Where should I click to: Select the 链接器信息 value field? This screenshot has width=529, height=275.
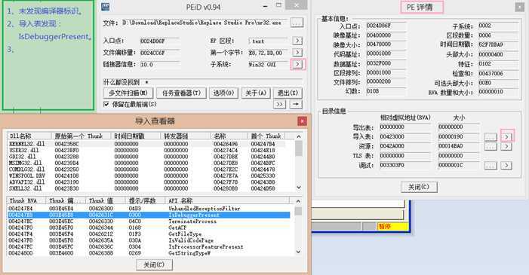click(x=160, y=64)
